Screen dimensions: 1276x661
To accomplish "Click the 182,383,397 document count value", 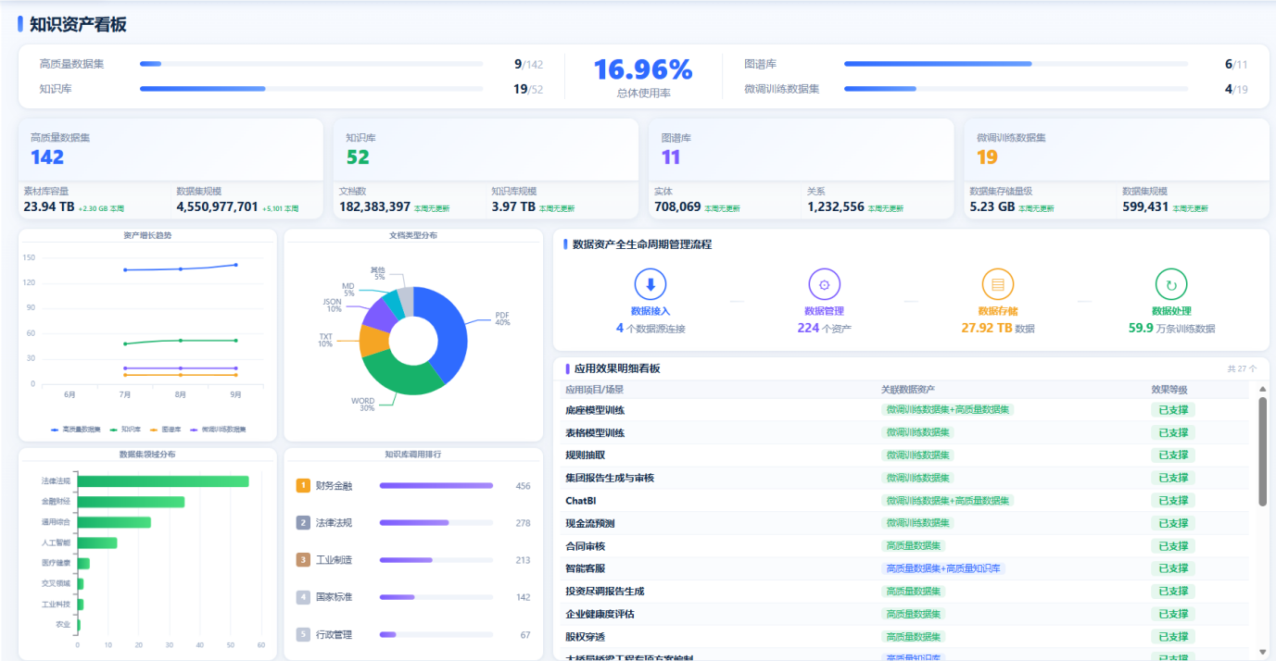I will pos(374,206).
